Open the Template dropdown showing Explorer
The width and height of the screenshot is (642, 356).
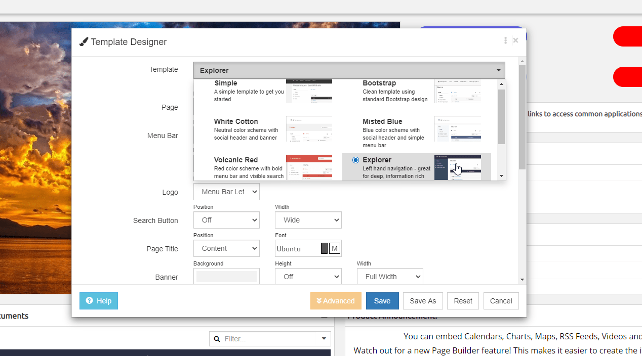(349, 70)
